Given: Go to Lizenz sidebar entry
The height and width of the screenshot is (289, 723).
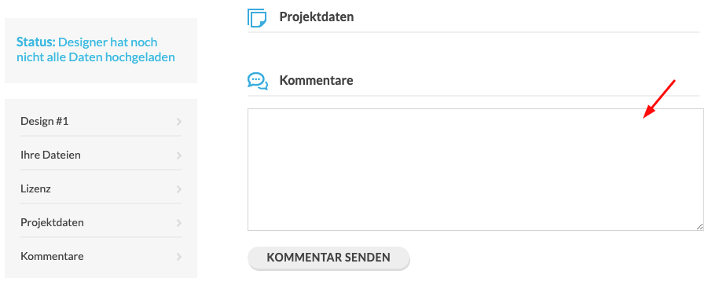Looking at the screenshot, I should pos(101,188).
